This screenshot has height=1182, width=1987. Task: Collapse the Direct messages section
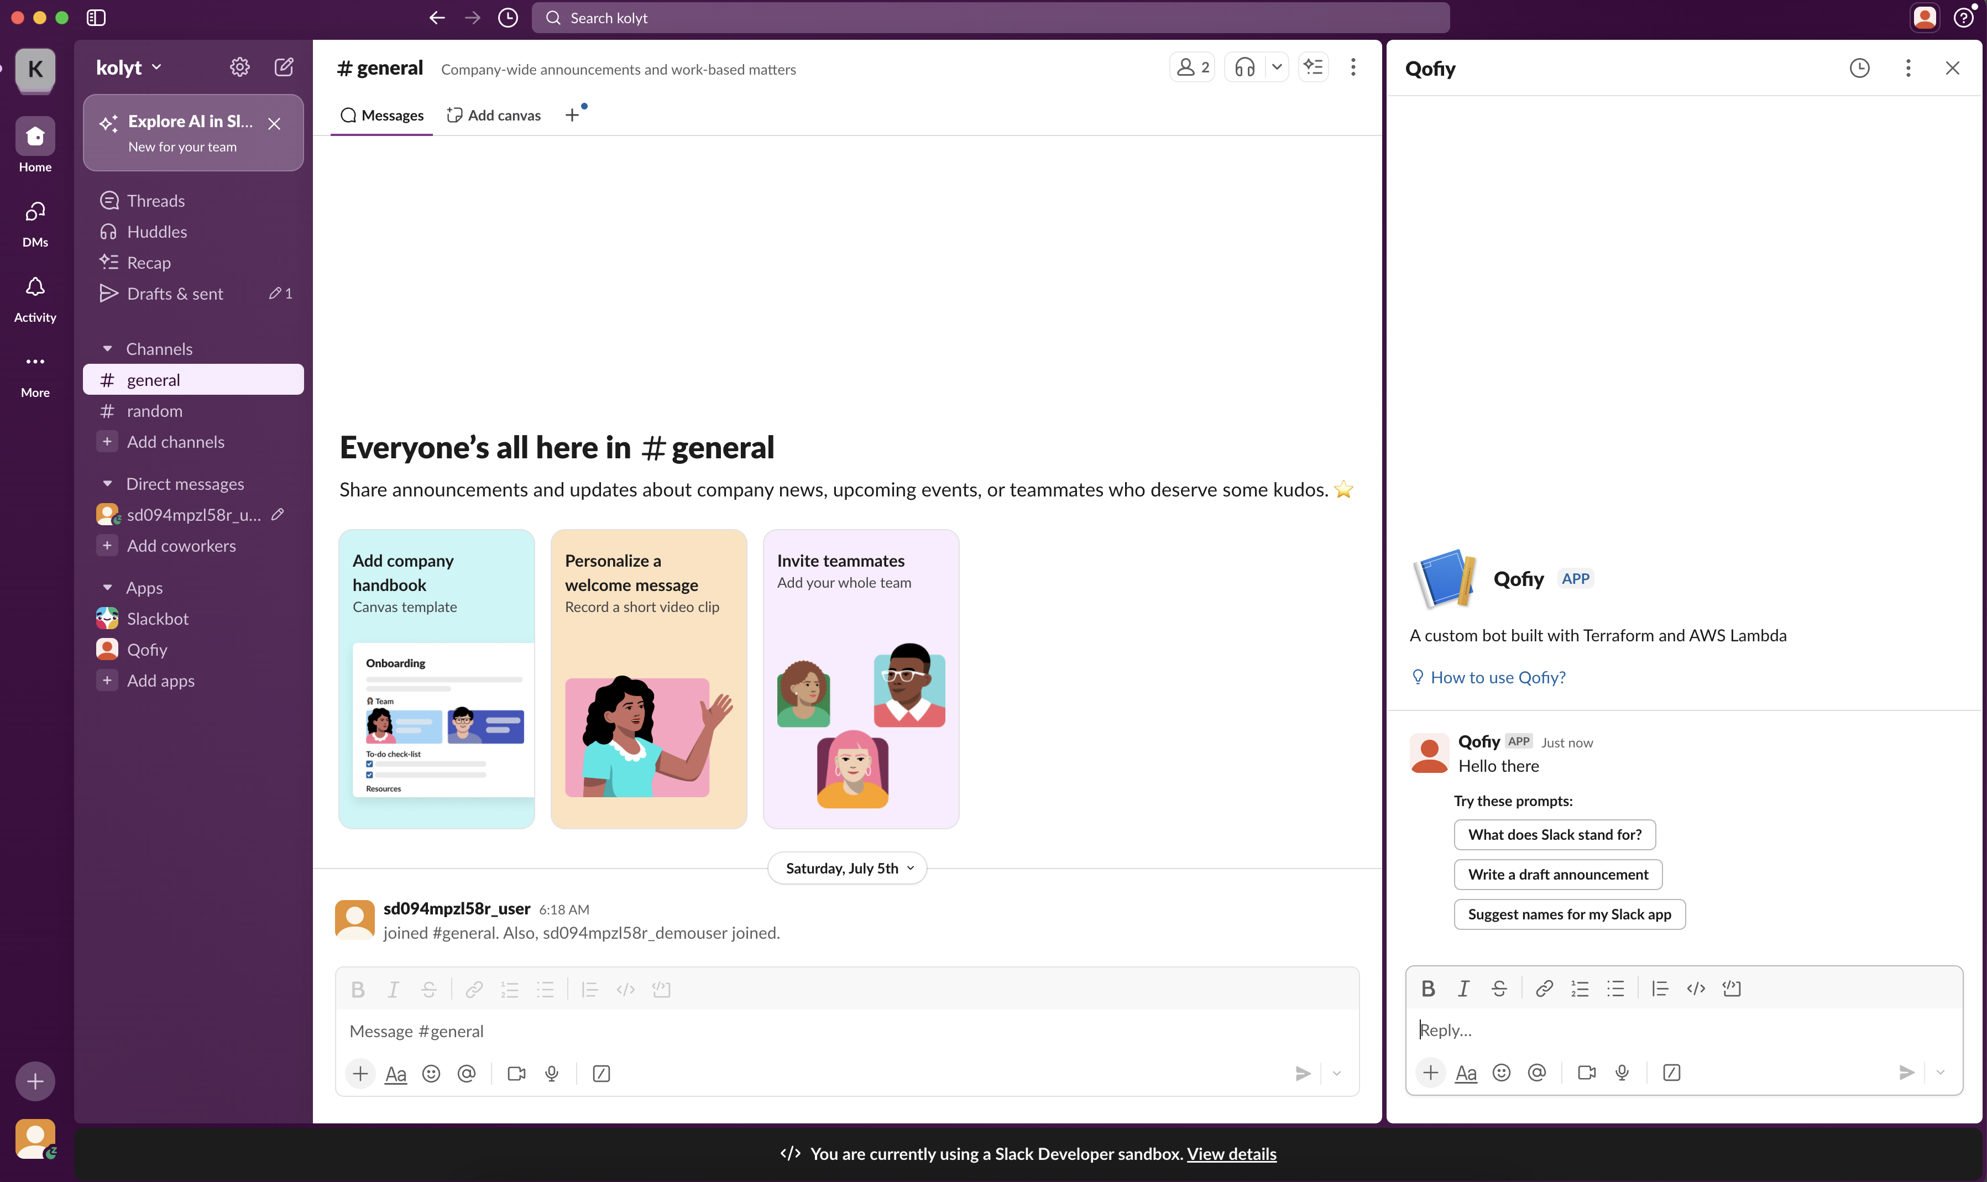107,484
